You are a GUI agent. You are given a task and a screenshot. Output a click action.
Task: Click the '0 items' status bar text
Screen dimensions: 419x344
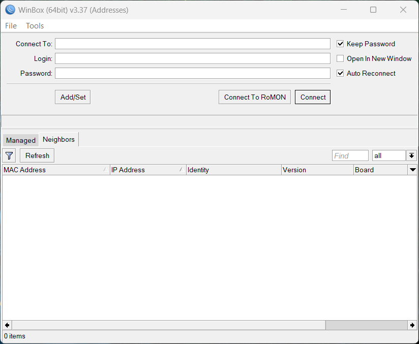click(15, 336)
